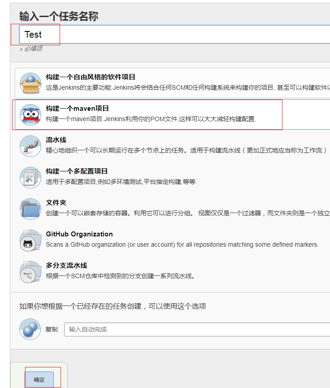Click the 输入一个任务名称 heading
This screenshot has height=388, width=330.
tap(59, 16)
